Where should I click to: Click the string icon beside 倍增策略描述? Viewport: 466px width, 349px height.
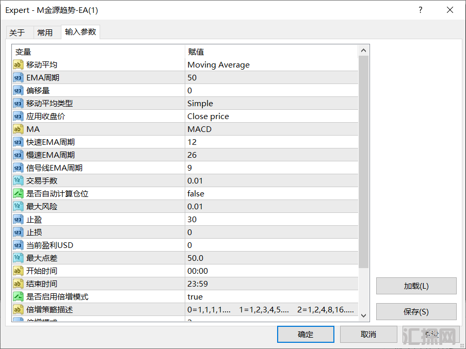18,310
